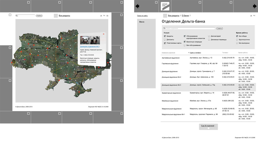Click the gray square beside map page 'Все разделы'
This screenshot has width=258, height=142.
click(x=56, y=16)
